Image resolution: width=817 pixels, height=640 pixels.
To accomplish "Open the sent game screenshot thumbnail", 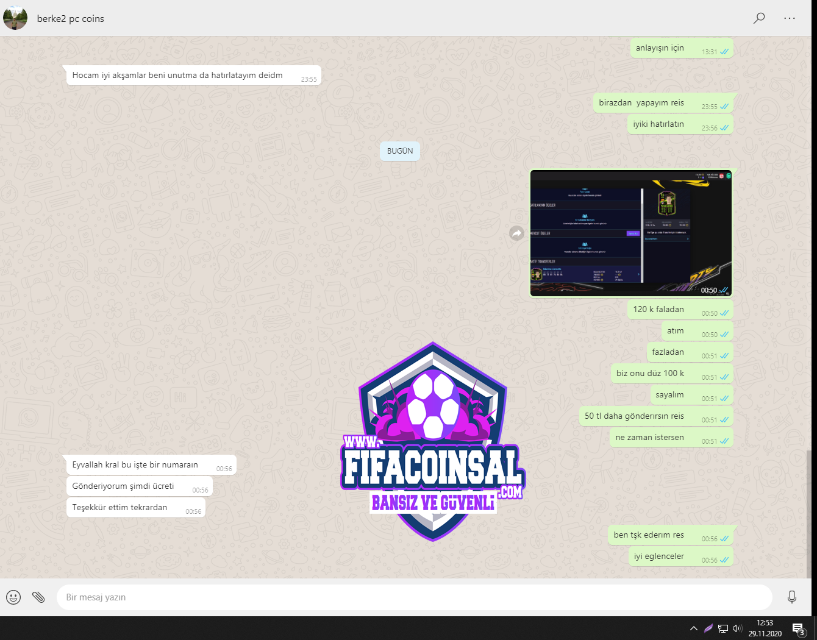I will 631,233.
